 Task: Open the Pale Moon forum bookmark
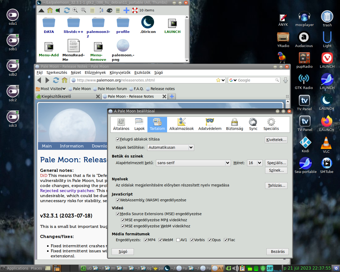tap(110, 89)
